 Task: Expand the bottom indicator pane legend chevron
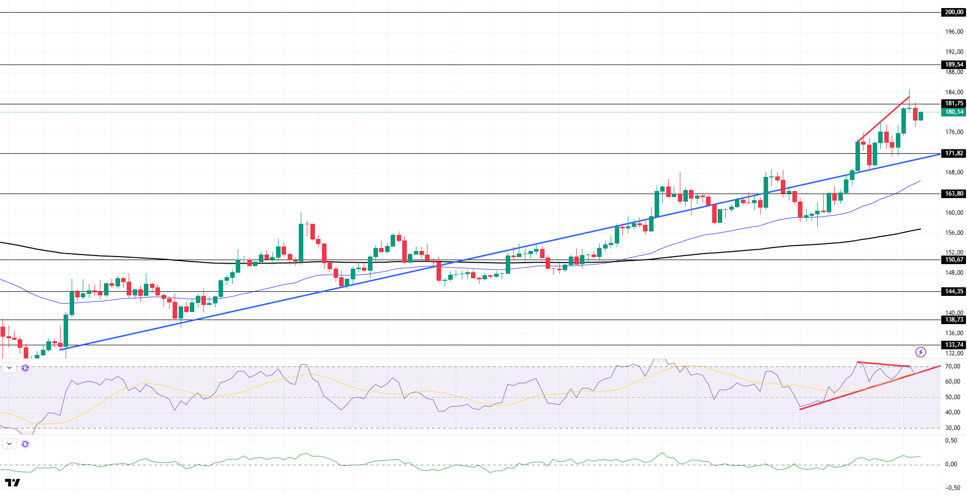[10, 444]
